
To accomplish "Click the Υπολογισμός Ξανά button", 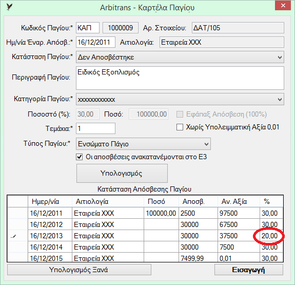I will pos(79,270).
